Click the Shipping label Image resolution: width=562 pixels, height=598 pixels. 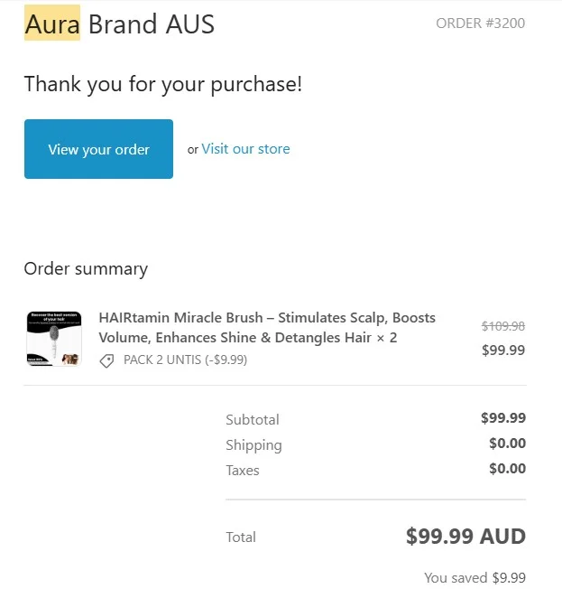253,445
